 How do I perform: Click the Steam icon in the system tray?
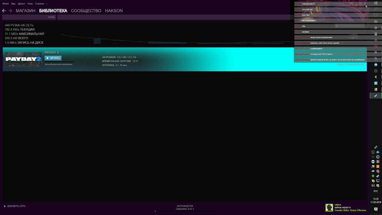[x=378, y=176]
